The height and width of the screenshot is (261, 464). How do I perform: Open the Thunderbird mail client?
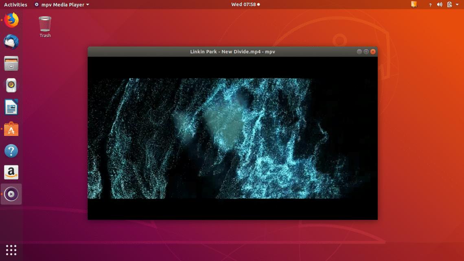pos(11,41)
